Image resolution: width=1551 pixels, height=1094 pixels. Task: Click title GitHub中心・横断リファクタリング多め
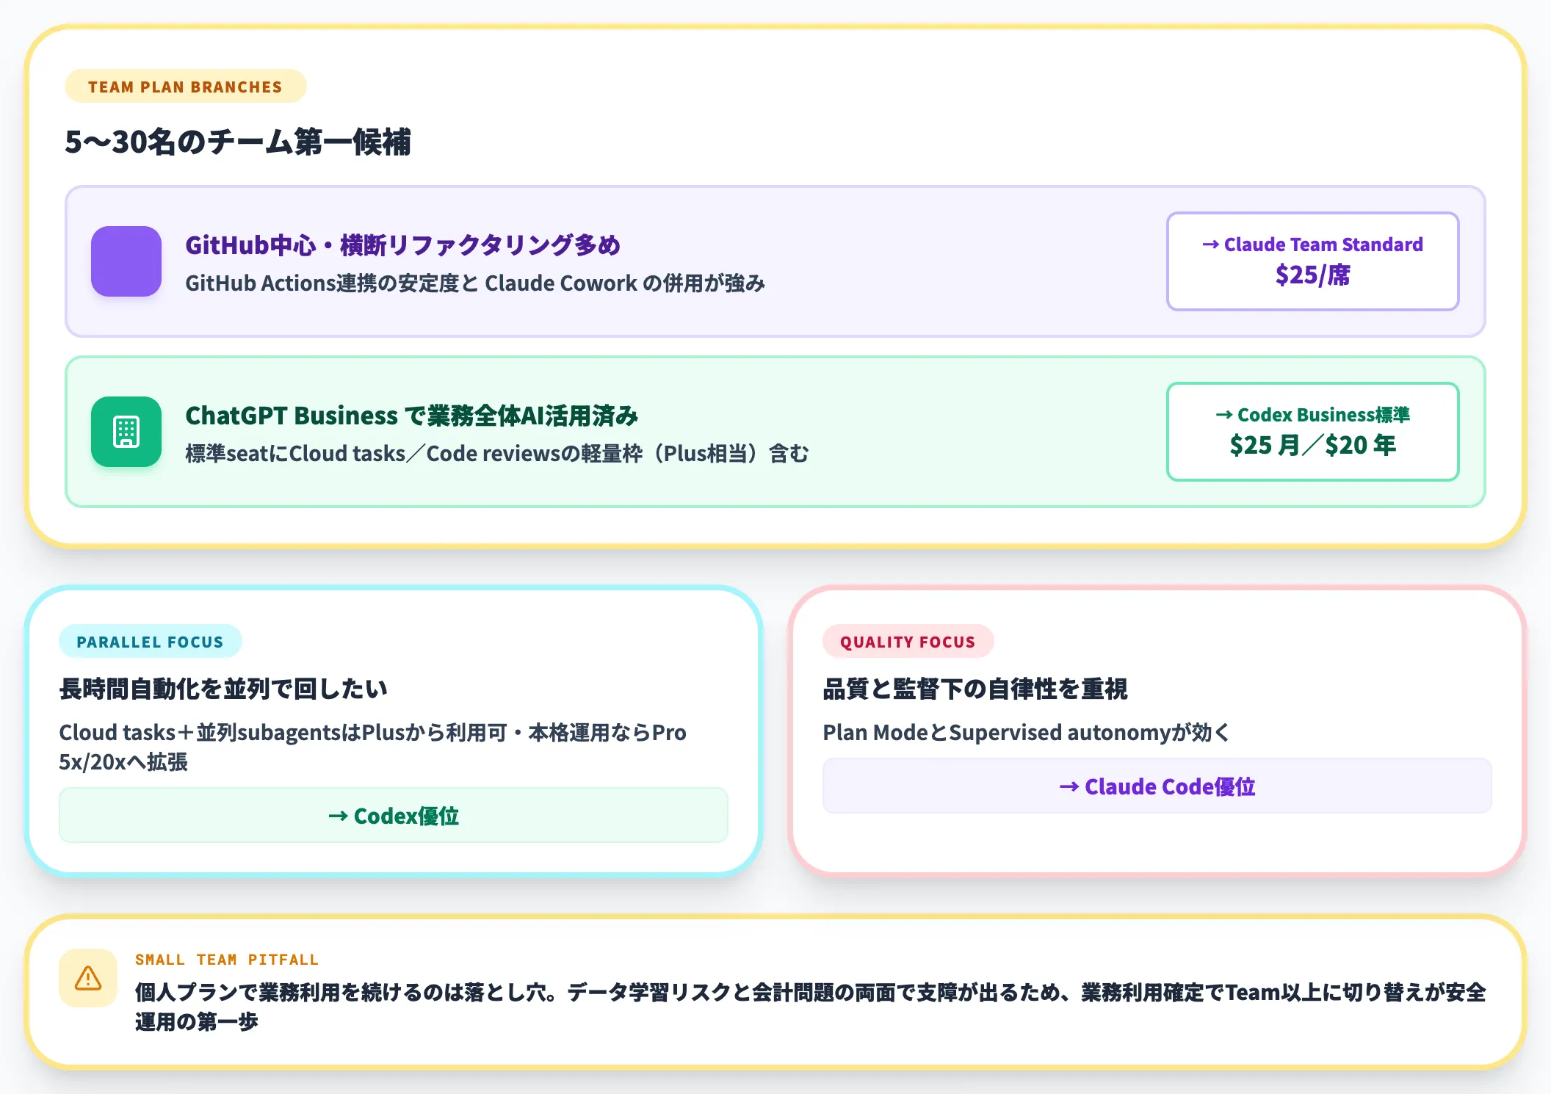pyautogui.click(x=402, y=245)
